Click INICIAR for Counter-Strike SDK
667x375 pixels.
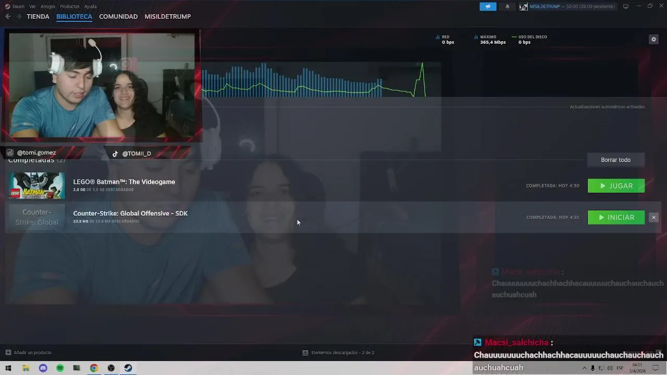point(616,217)
